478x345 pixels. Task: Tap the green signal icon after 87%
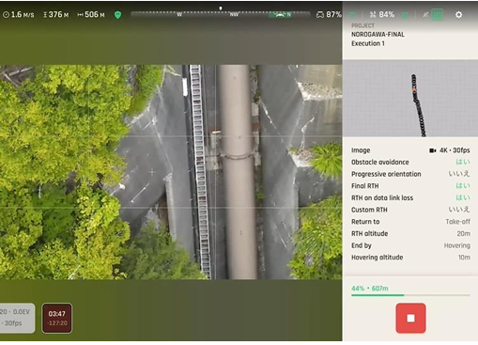(x=352, y=15)
